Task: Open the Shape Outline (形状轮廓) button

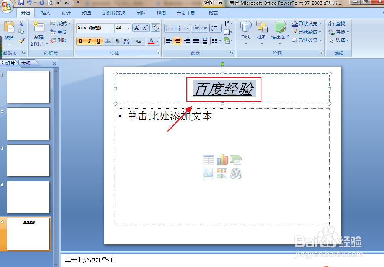Action: [x=306, y=32]
